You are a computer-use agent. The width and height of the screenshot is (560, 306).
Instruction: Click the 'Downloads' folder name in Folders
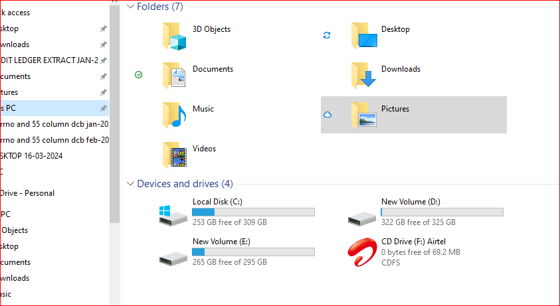[x=401, y=69]
